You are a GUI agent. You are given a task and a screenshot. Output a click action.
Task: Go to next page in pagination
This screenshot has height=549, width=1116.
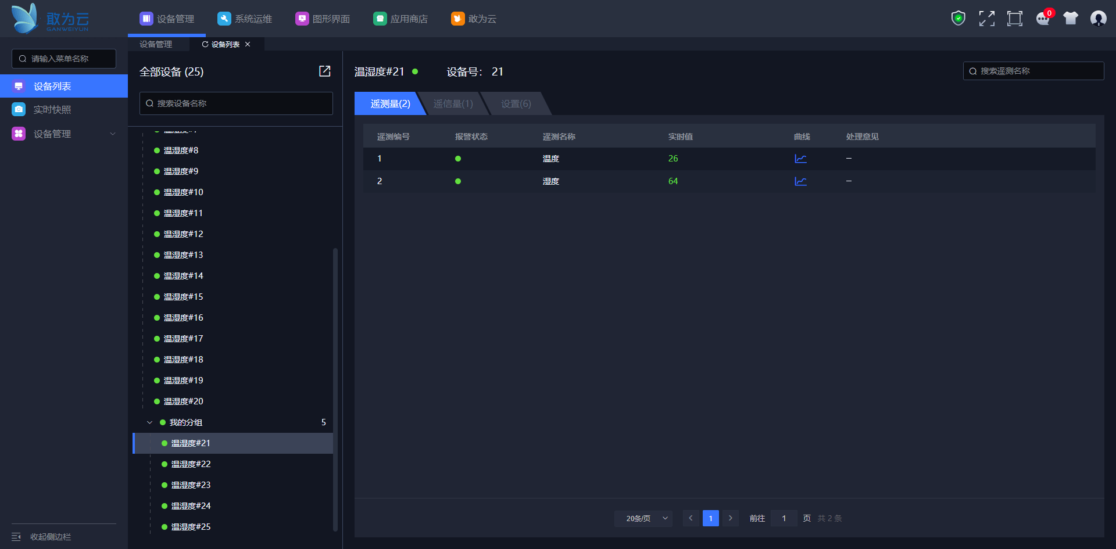tap(731, 518)
